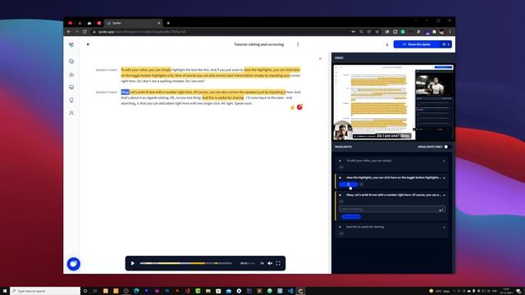Open the camera icon in the left sidebar
Image resolution: width=525 pixels, height=295 pixels.
tap(71, 75)
